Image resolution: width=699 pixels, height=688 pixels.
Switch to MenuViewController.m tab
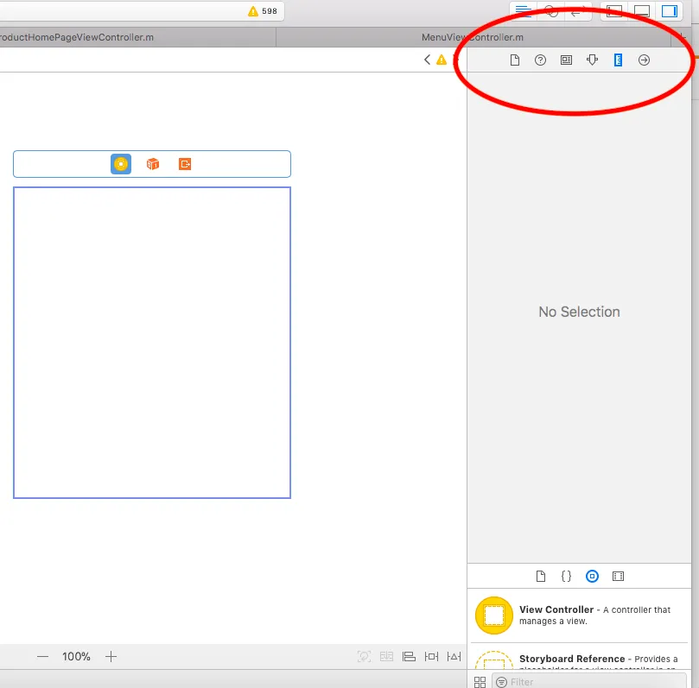[473, 37]
